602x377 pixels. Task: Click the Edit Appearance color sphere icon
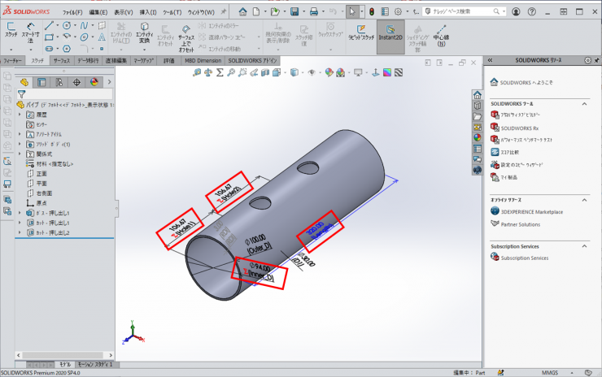[x=329, y=72]
